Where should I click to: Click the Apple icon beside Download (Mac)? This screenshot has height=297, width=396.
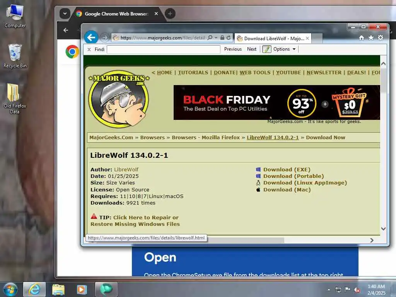[258, 189]
